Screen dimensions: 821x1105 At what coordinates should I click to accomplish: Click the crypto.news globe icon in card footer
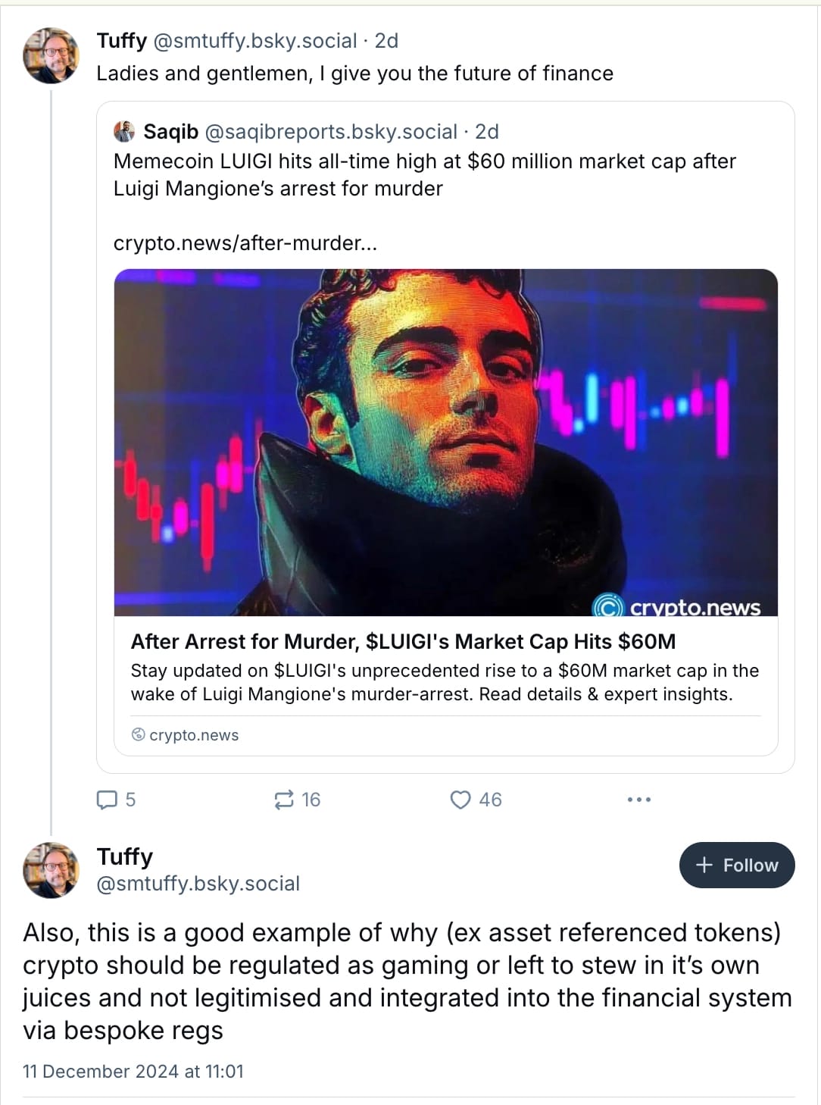[139, 734]
